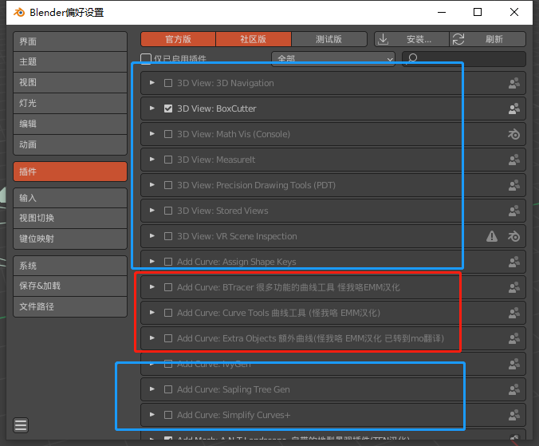539x446 pixels.
Task: Click community icon on Stored Views row
Action: tap(514, 211)
